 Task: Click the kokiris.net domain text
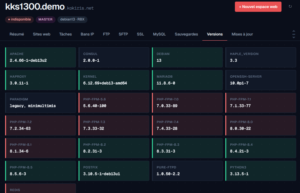click(79, 8)
